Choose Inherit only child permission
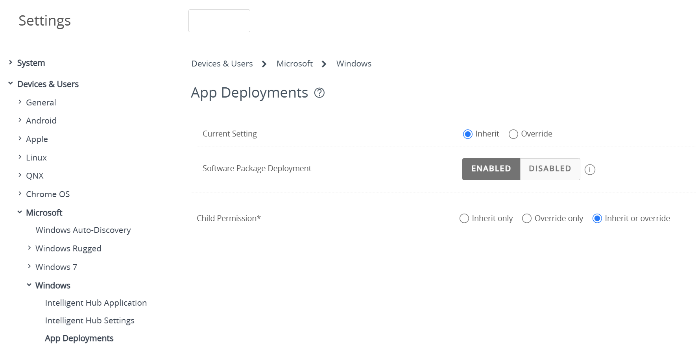 pos(464,218)
